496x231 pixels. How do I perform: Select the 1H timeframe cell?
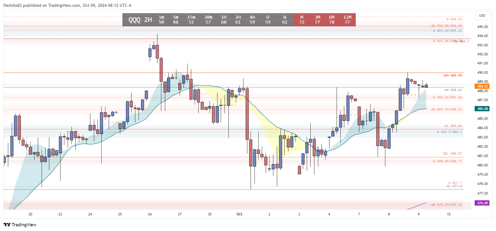pos(224,20)
